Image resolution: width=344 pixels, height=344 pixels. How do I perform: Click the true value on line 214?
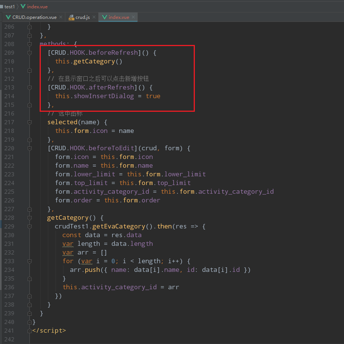[153, 96]
